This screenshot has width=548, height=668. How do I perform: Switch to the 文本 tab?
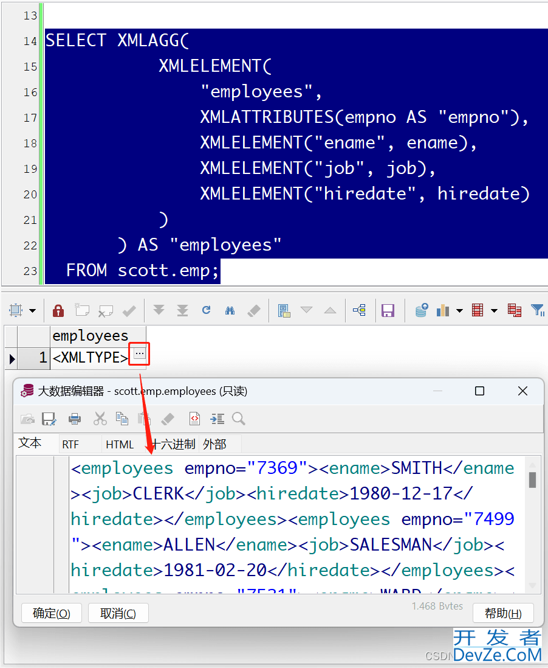(30, 443)
